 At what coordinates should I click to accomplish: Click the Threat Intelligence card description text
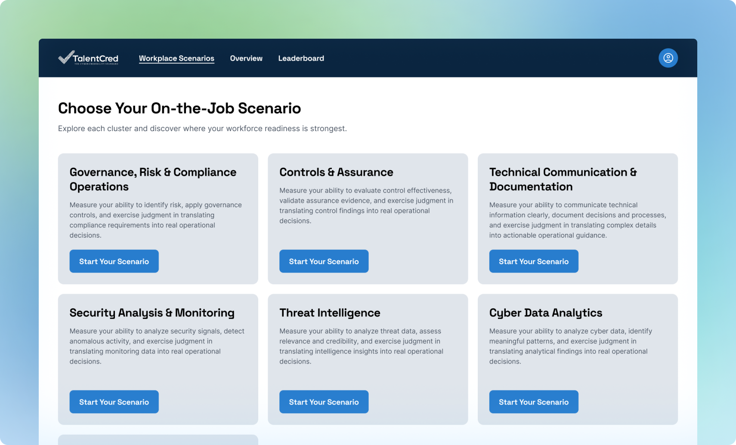(x=362, y=346)
